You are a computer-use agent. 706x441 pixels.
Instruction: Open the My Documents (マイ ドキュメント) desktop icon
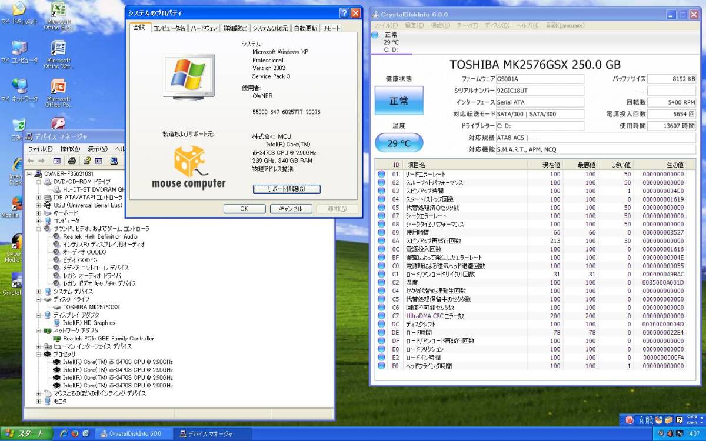pyautogui.click(x=19, y=14)
